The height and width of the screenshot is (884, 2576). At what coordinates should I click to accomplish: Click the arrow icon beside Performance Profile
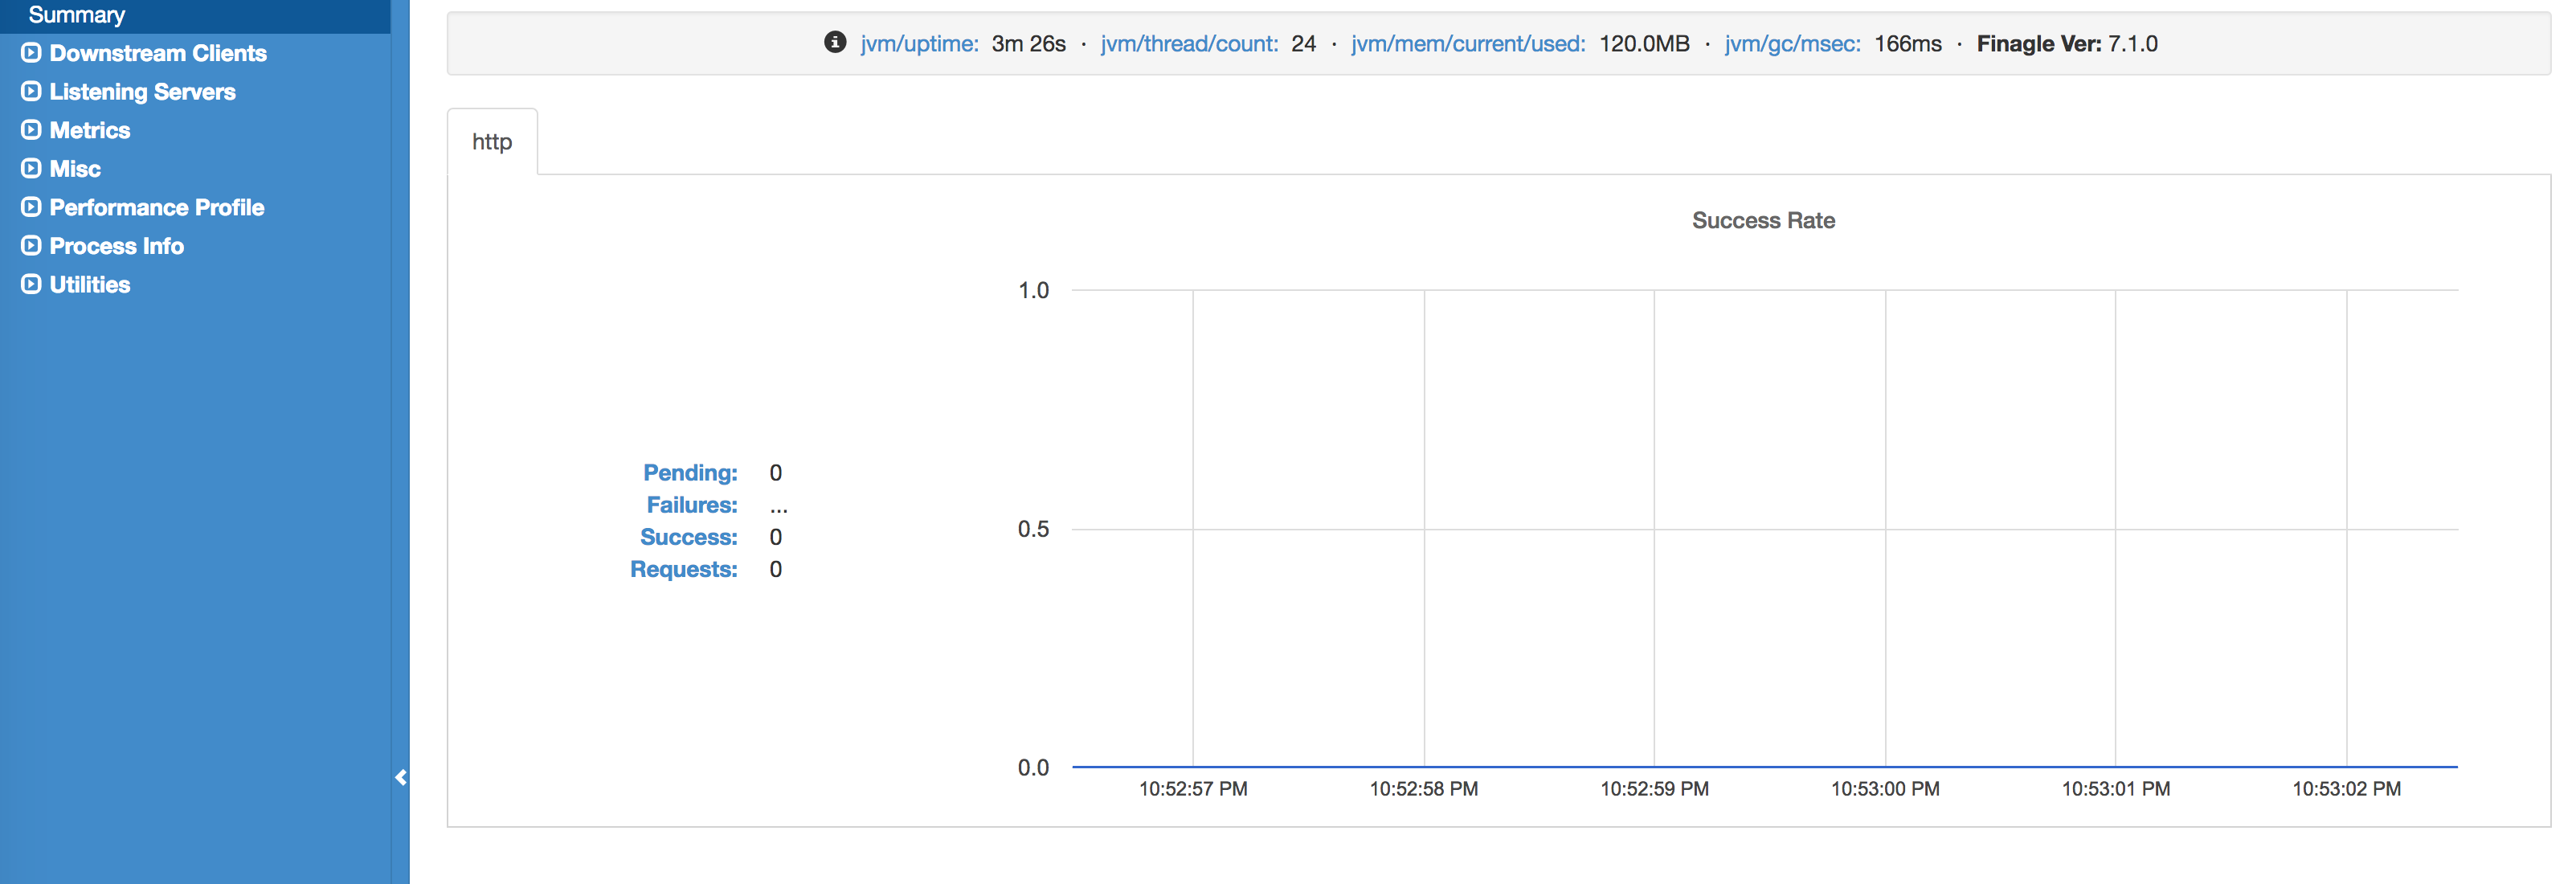pos(31,207)
